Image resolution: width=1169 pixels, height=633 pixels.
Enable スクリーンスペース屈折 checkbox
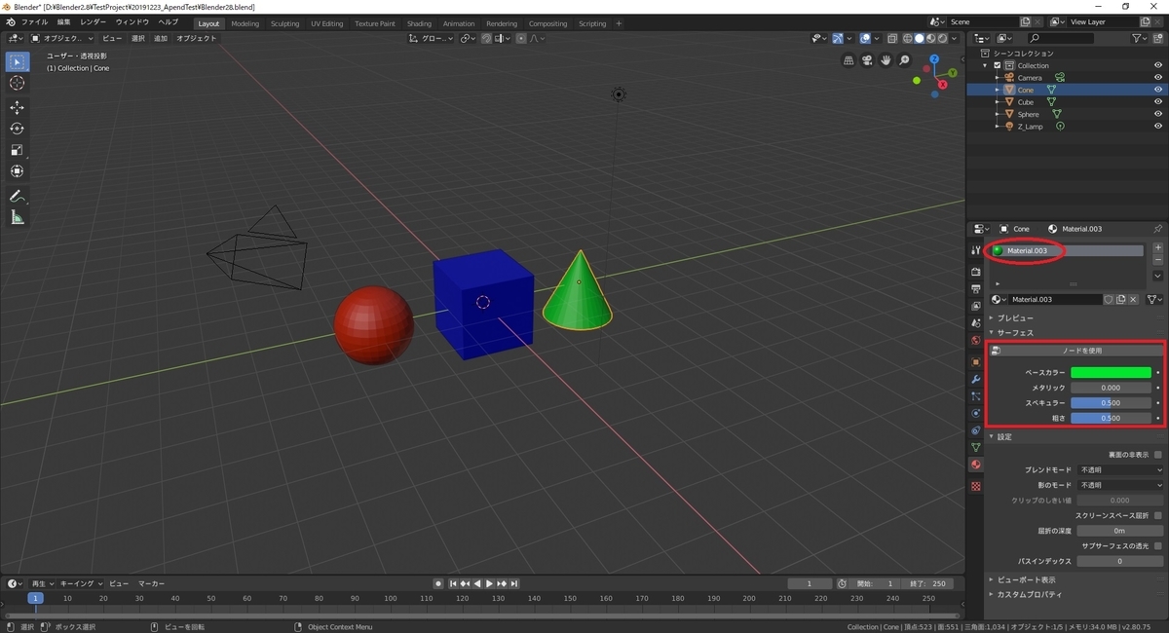[x=1158, y=515]
